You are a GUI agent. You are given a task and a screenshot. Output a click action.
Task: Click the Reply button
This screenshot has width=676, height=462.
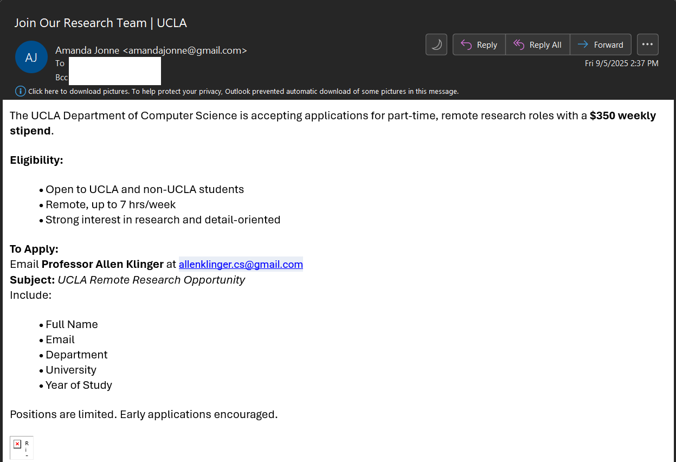click(479, 44)
